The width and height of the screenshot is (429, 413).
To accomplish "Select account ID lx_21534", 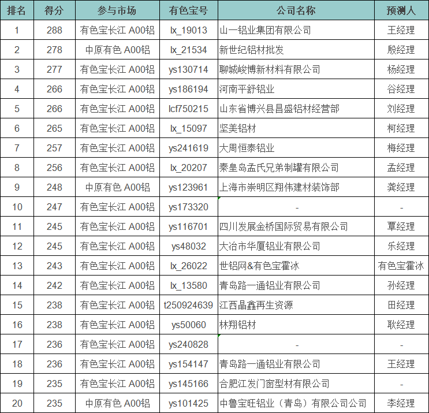I will 188,50.
